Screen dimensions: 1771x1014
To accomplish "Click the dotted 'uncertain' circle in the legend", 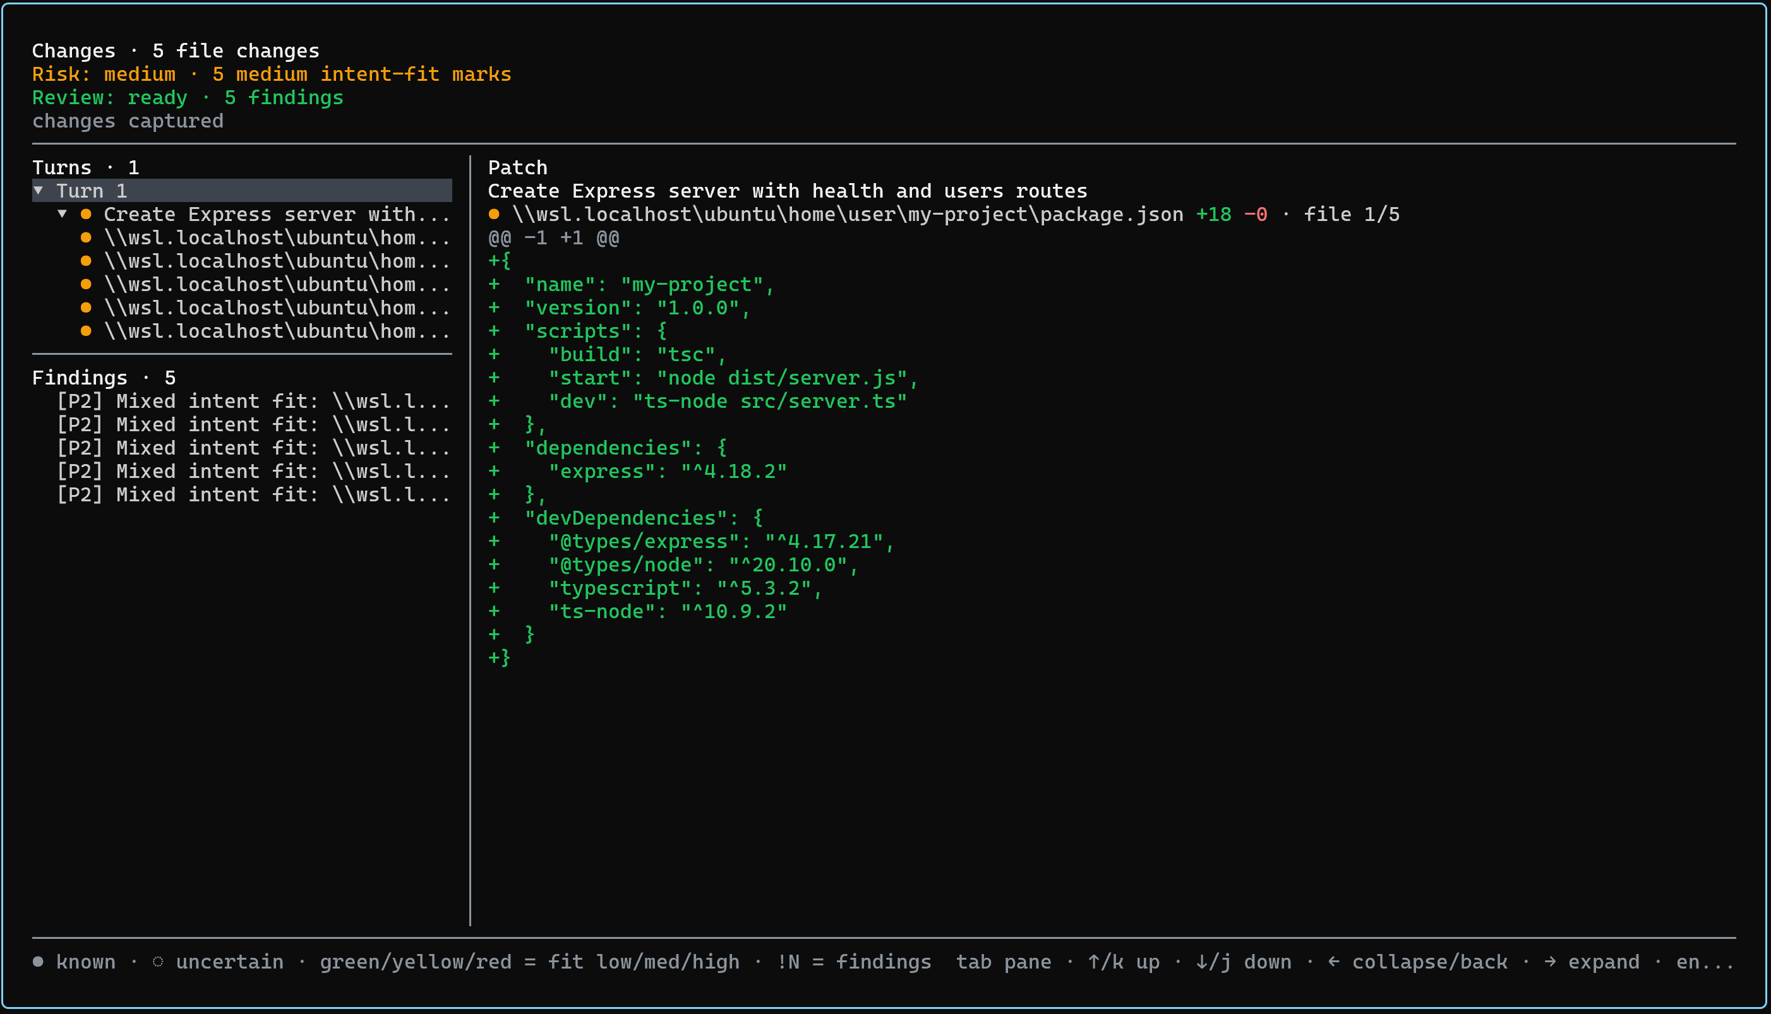I will 158,962.
